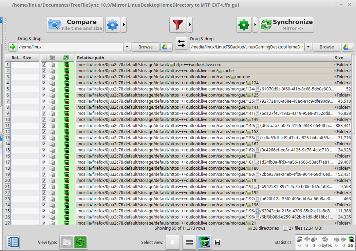The image size is (356, 251).
Task: Open right folder path history dropdown
Action: pyautogui.click(x=308, y=47)
